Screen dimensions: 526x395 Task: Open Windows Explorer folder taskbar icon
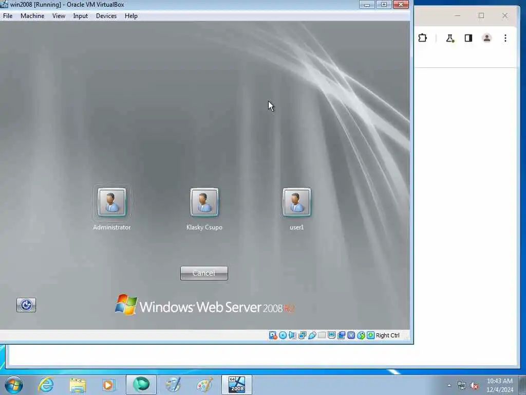point(78,385)
